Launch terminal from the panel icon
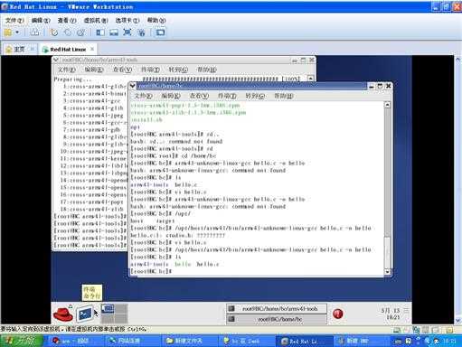This screenshot has height=347, width=462. (x=85, y=314)
